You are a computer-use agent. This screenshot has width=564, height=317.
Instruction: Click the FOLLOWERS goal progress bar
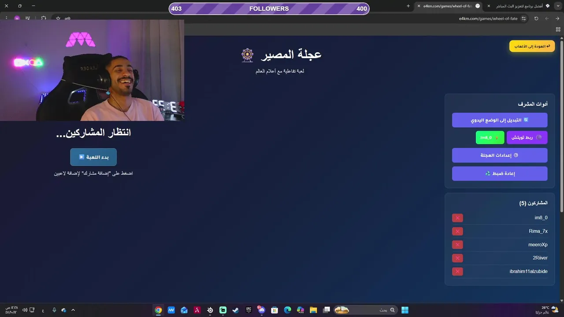(x=269, y=8)
